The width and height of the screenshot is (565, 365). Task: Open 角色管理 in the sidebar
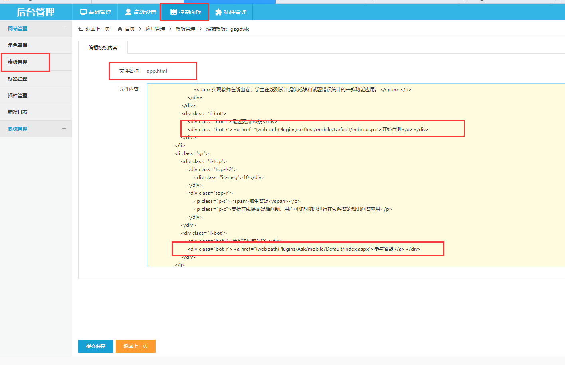[18, 45]
